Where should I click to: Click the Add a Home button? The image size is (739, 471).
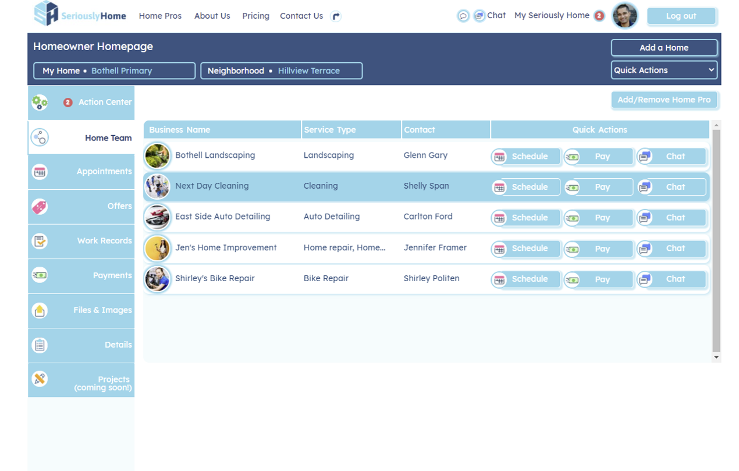pos(664,48)
